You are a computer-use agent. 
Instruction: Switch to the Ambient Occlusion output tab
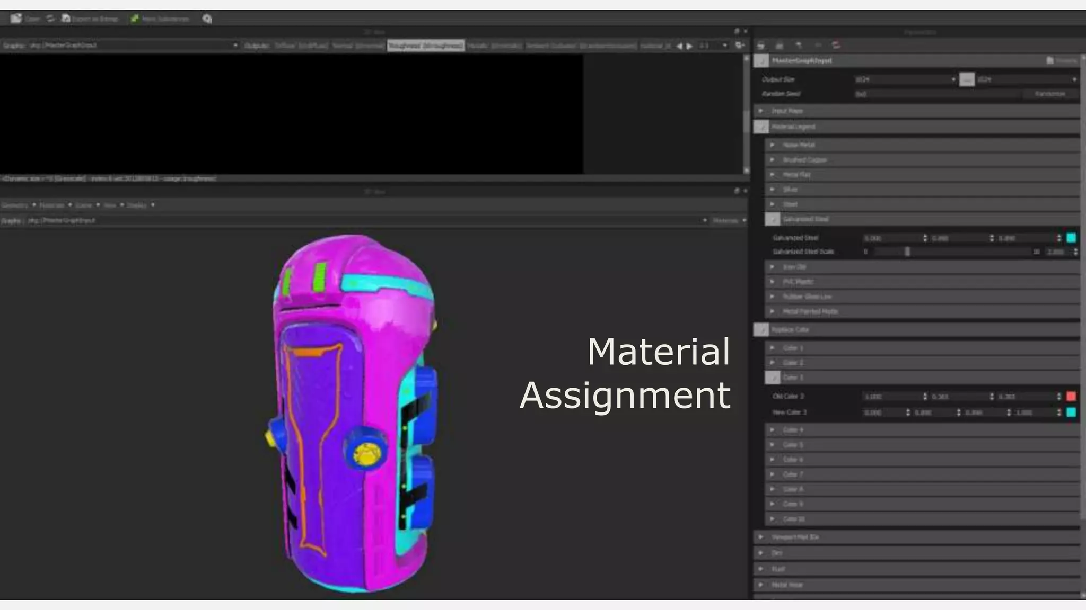(581, 46)
